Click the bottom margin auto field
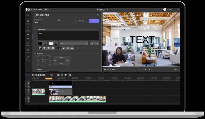Image resolution: width=205 pixels, height=119 pixels. [x=61, y=64]
